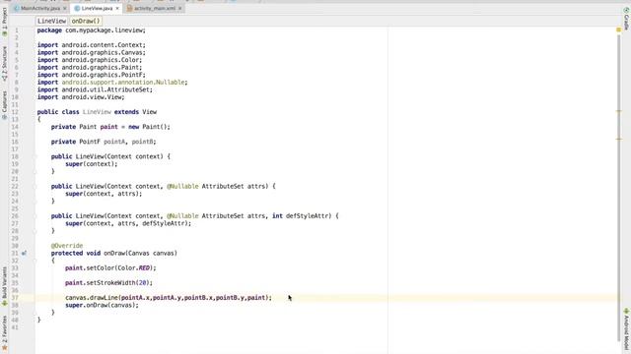The image size is (631, 354).
Task: Click the android.support.annotation.Nullable import
Action: pyautogui.click(x=123, y=83)
